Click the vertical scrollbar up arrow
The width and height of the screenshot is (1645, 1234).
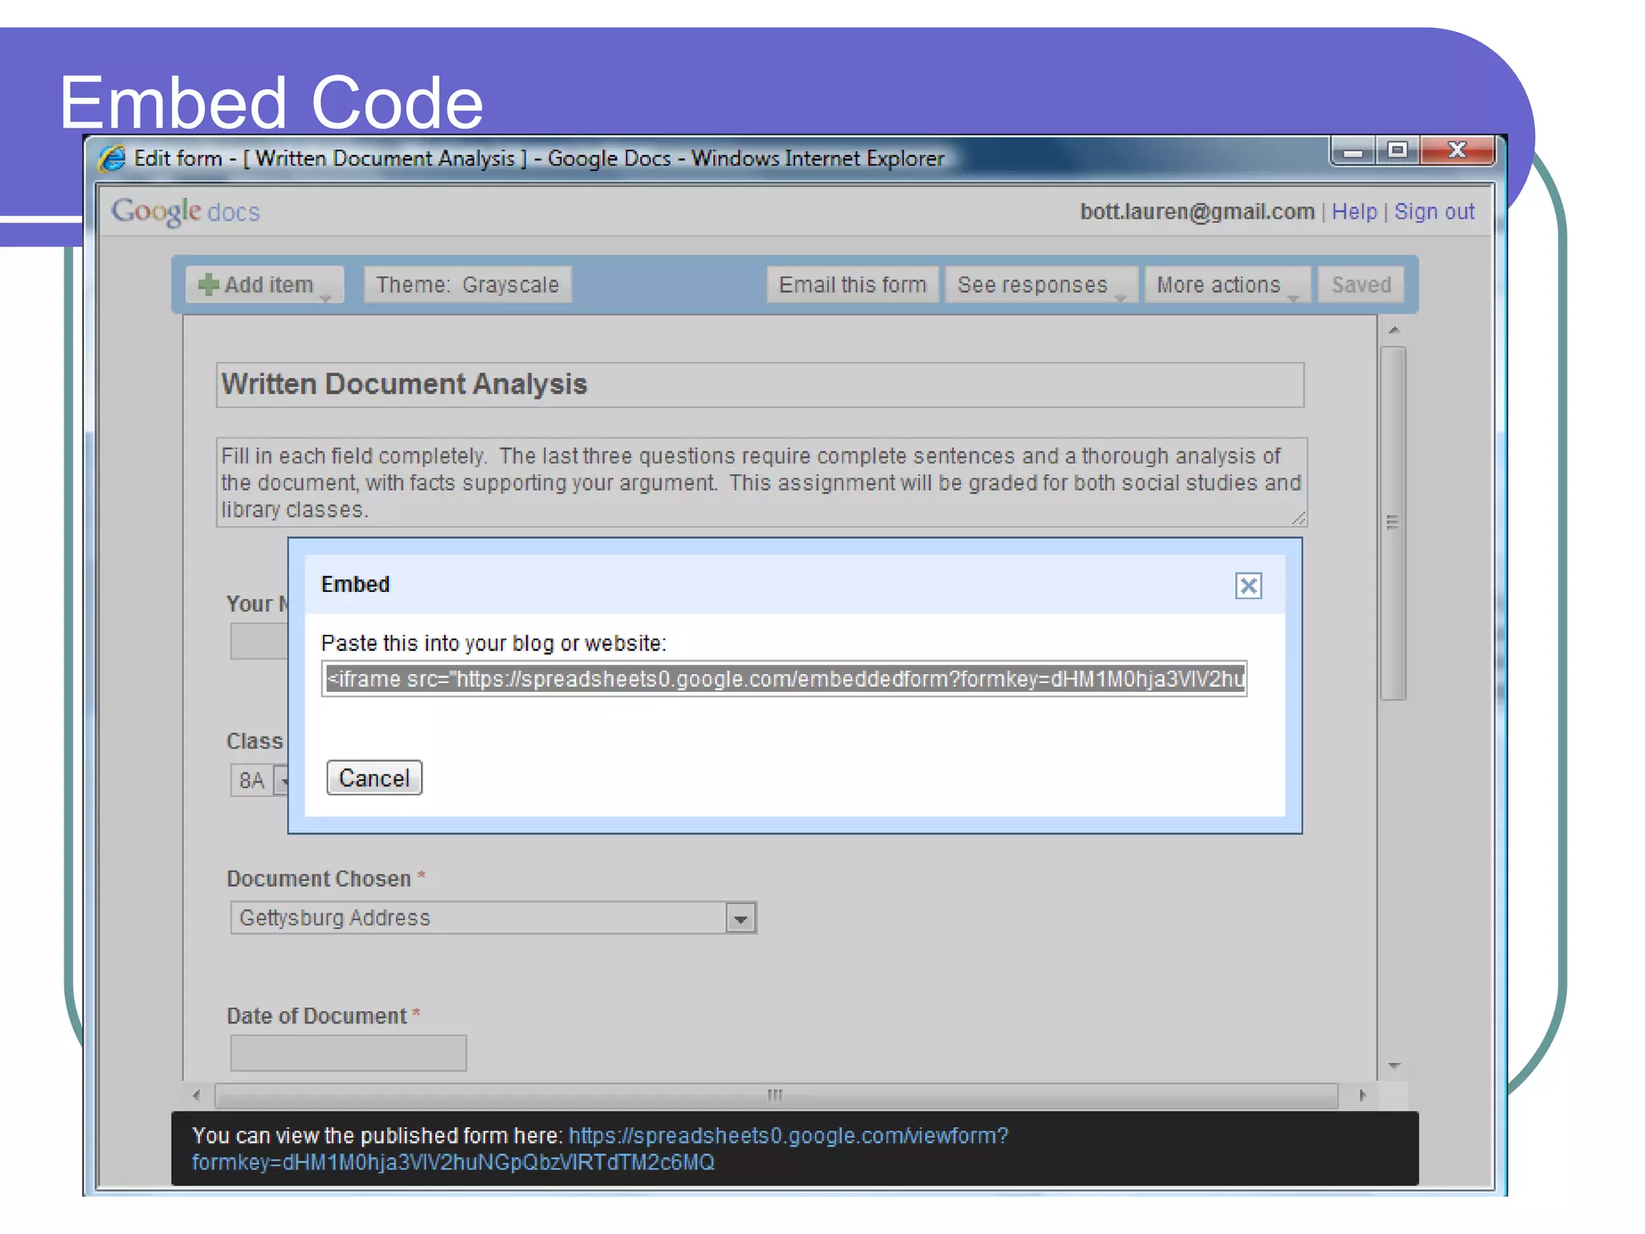(x=1394, y=330)
